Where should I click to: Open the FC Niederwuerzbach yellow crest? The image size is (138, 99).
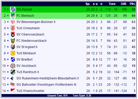(x=13, y=41)
